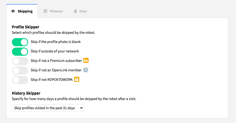Viewport: 236px width, 123px height.
Task: Click the orange LinkedIn Premium badge icon
Action: coord(86,61)
